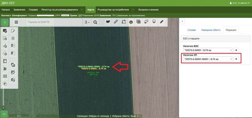Screen dimensions: 252x118
Task: Click the add line vertex icon
Action: click(5, 46)
